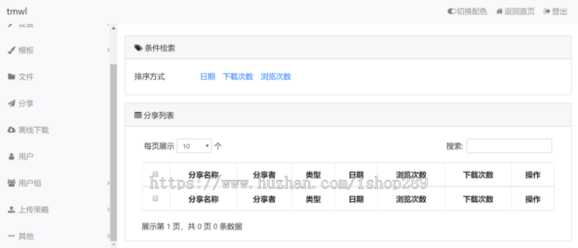Click the upload icon beside 上传策略

[x=12, y=209]
